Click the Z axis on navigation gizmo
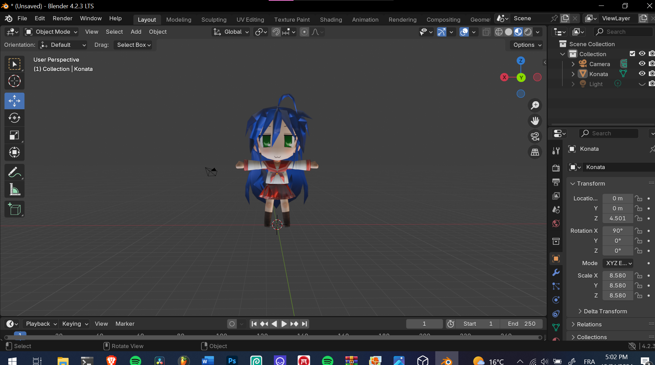Screen dimensions: 655x365 point(521,61)
